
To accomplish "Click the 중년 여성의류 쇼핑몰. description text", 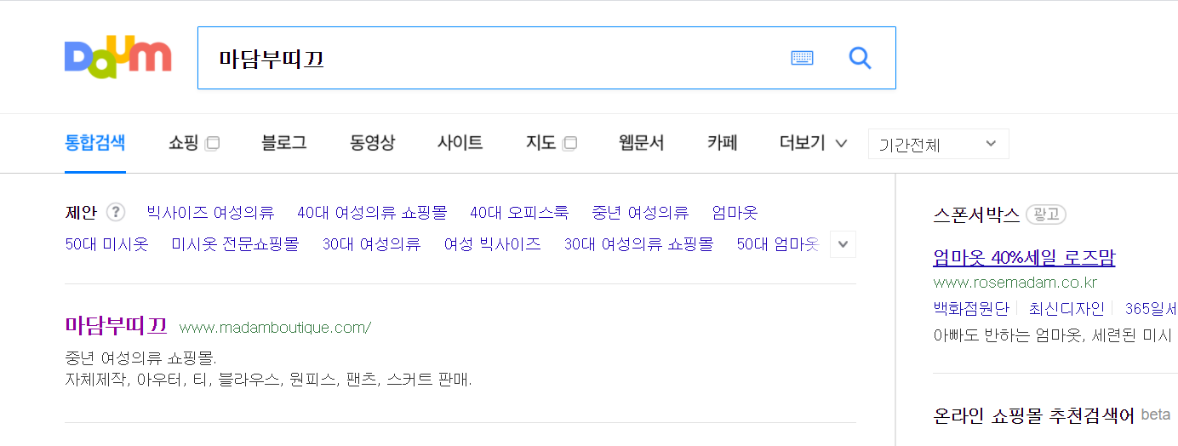I will 140,357.
